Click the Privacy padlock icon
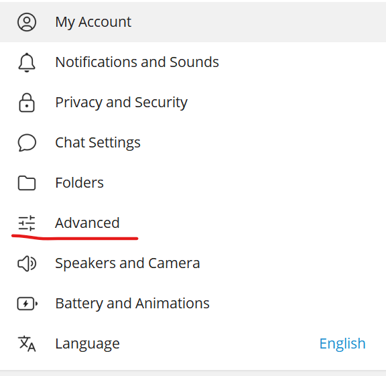 27,103
